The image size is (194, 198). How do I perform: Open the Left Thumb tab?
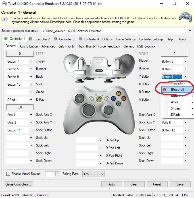click(66, 46)
